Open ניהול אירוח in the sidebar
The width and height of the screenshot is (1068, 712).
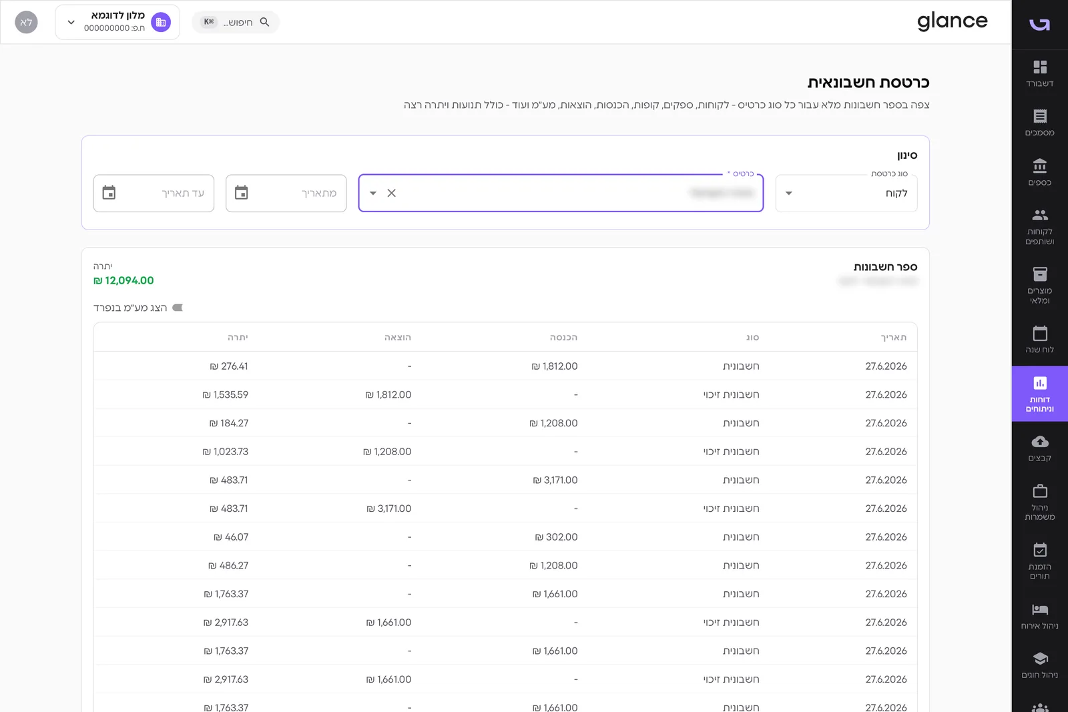1039,615
